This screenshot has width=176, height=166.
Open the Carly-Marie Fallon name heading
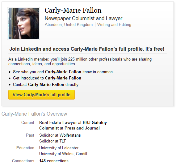[x=73, y=10]
